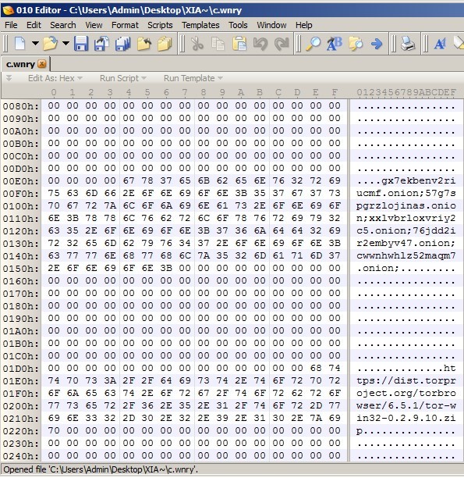The width and height of the screenshot is (464, 478).
Task: Click the Save floppy disk icon
Action: (81, 44)
